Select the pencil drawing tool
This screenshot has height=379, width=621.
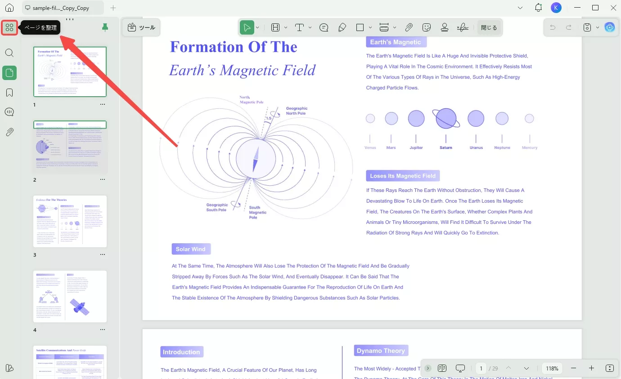342,27
